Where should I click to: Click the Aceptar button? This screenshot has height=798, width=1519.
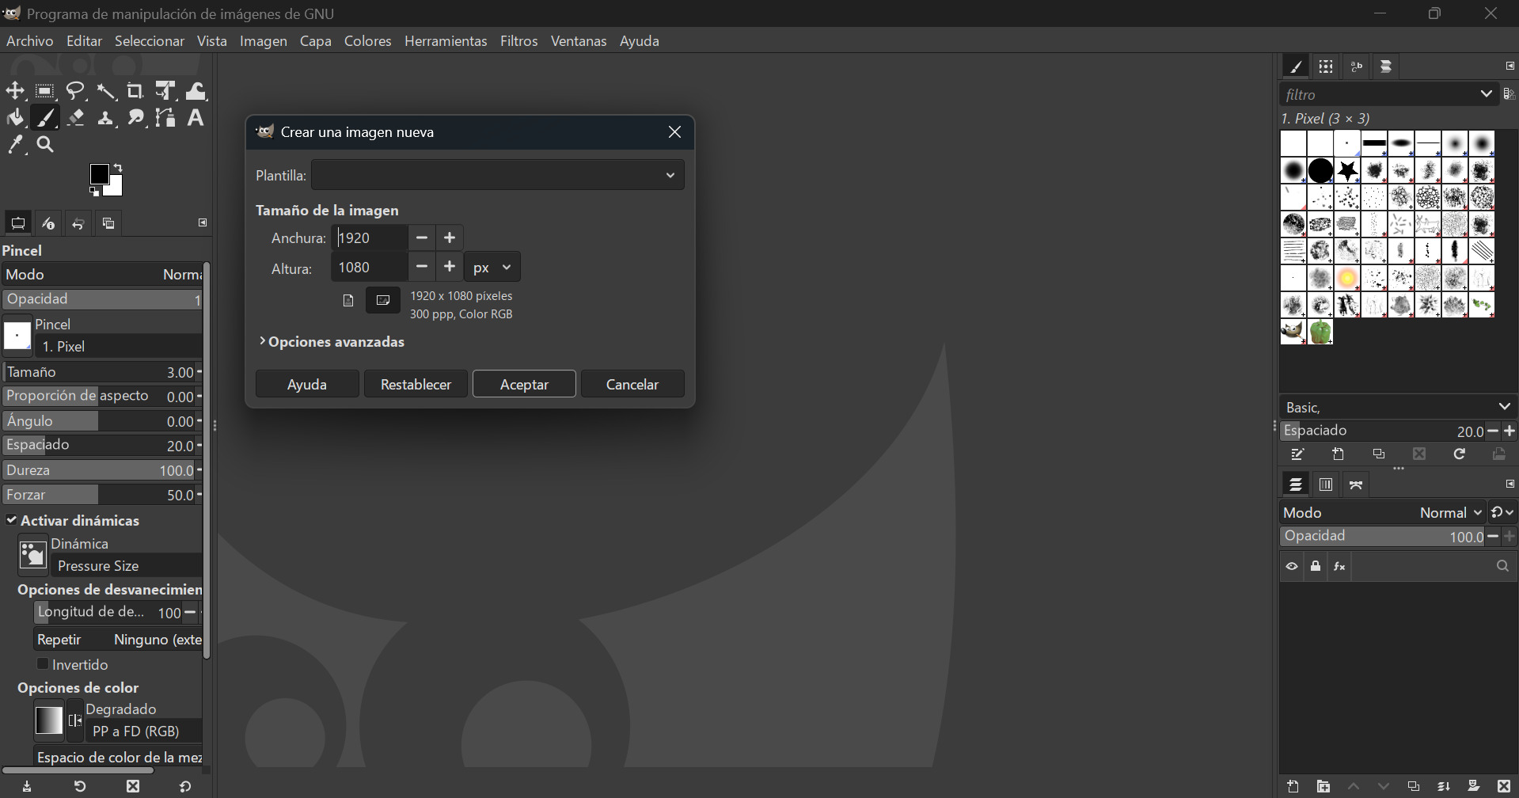523,384
